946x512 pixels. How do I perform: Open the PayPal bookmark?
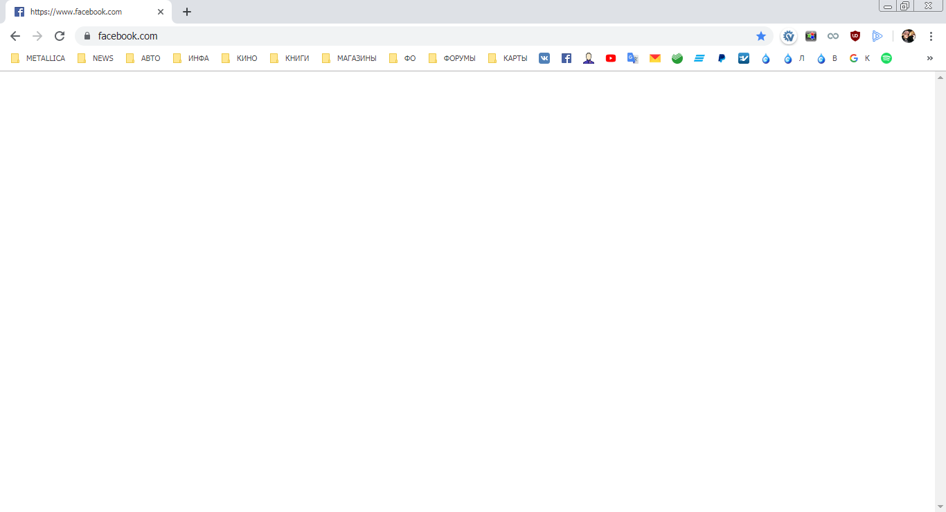(x=722, y=58)
